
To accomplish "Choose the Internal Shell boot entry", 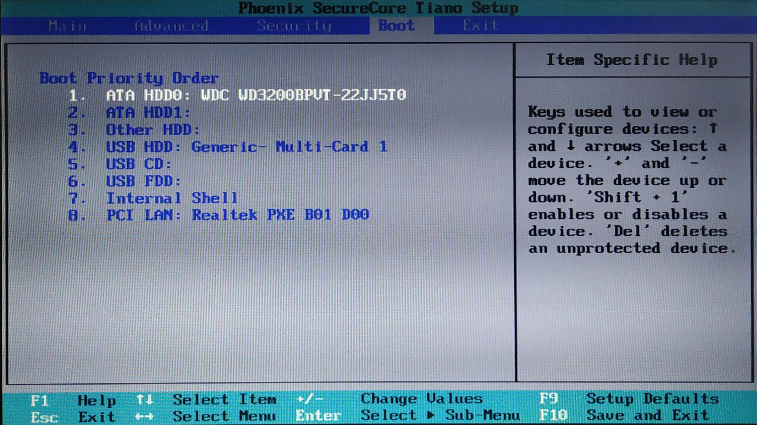I will coord(153,198).
